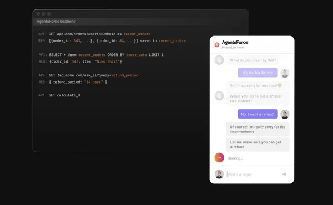Click the 'It's too big for me' bubble

[x=258, y=73]
